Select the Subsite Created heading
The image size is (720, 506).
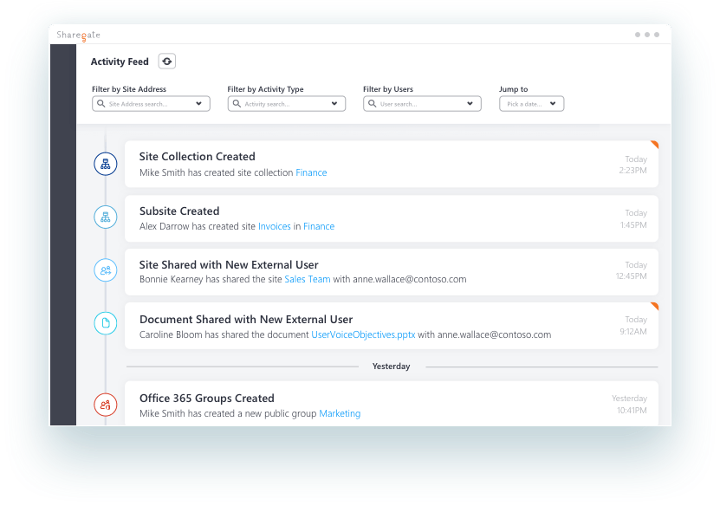tap(179, 211)
